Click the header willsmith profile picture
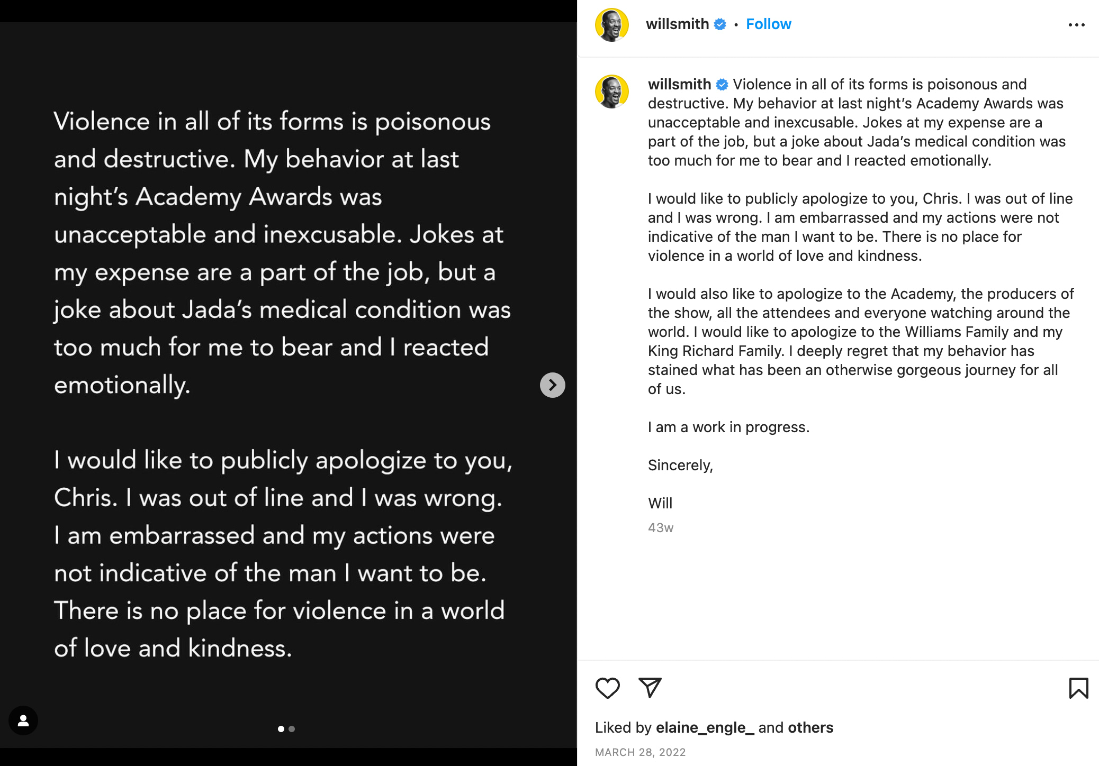Image resolution: width=1099 pixels, height=766 pixels. pyautogui.click(x=612, y=25)
